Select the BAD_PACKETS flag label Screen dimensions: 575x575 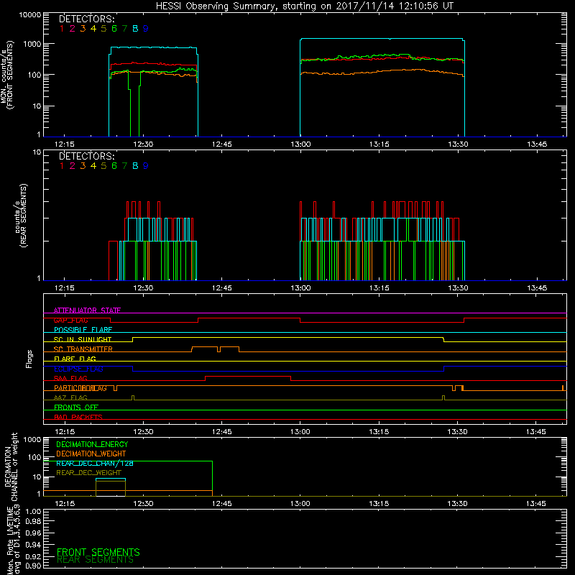click(x=78, y=417)
